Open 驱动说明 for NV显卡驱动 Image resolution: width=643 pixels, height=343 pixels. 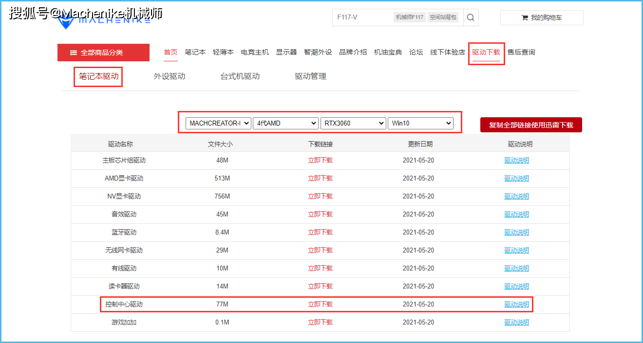[516, 196]
